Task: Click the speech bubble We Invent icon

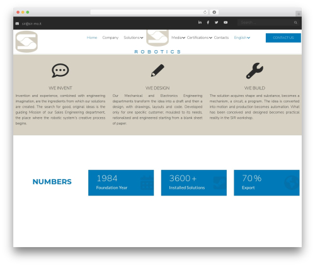Action: click(60, 70)
